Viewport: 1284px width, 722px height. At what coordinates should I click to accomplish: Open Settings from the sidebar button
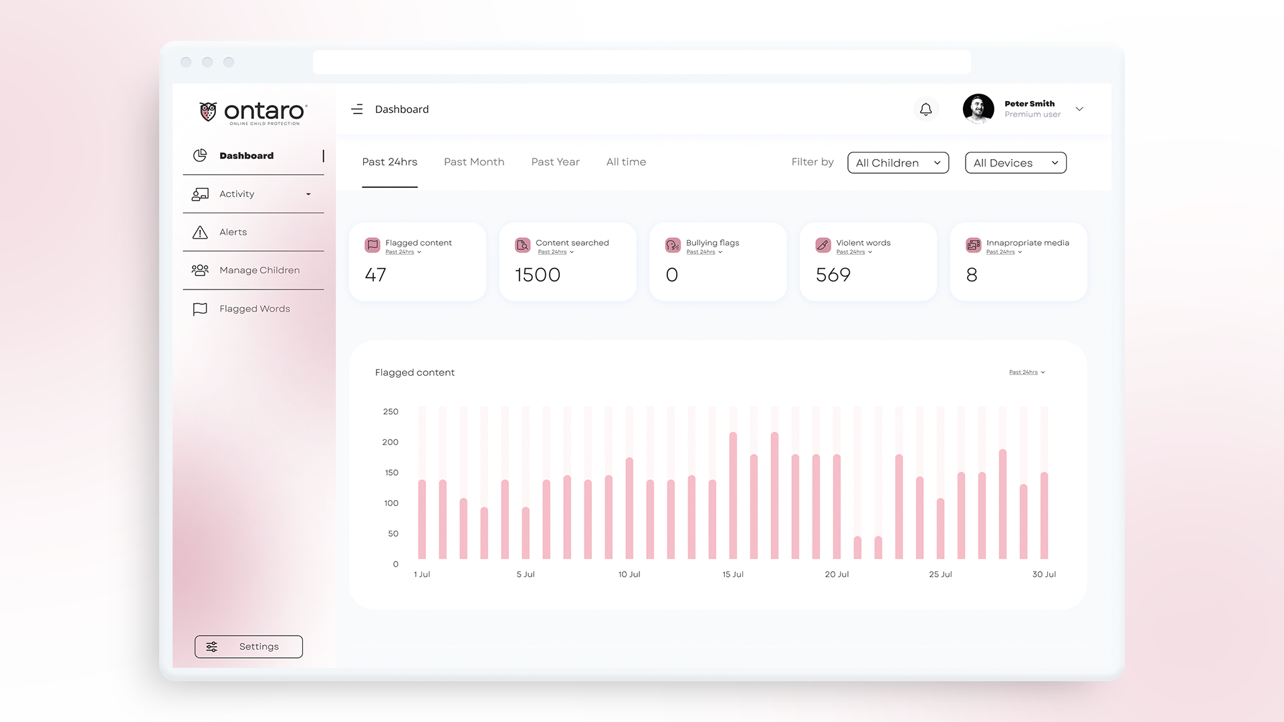click(x=248, y=646)
